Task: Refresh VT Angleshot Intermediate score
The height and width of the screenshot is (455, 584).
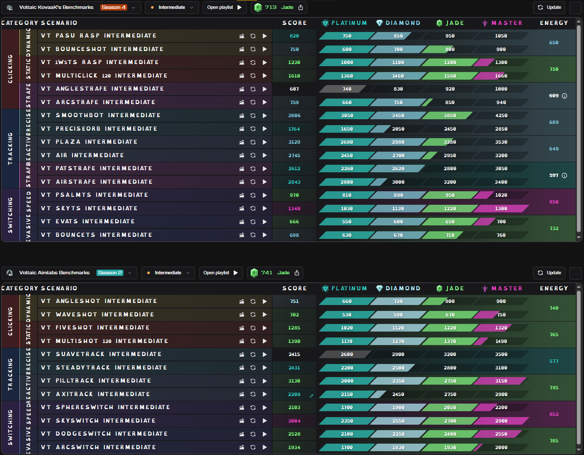Action: (x=253, y=301)
